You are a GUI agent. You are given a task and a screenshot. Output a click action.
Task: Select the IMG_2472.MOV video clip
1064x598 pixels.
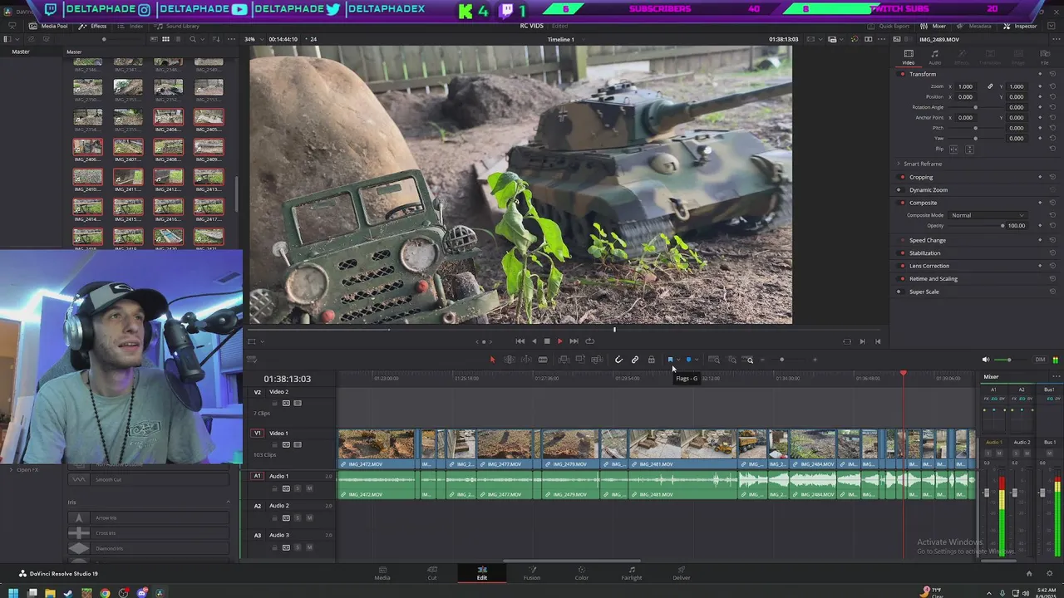click(376, 449)
